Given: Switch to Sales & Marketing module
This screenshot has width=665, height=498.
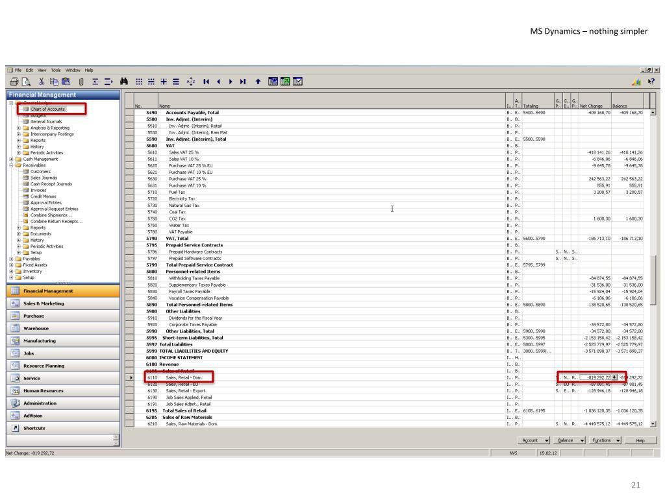Looking at the screenshot, I should 63,303.
